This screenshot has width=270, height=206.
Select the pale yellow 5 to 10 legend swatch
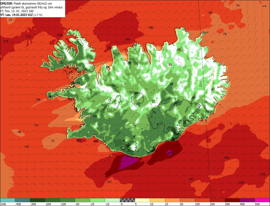[142, 200]
